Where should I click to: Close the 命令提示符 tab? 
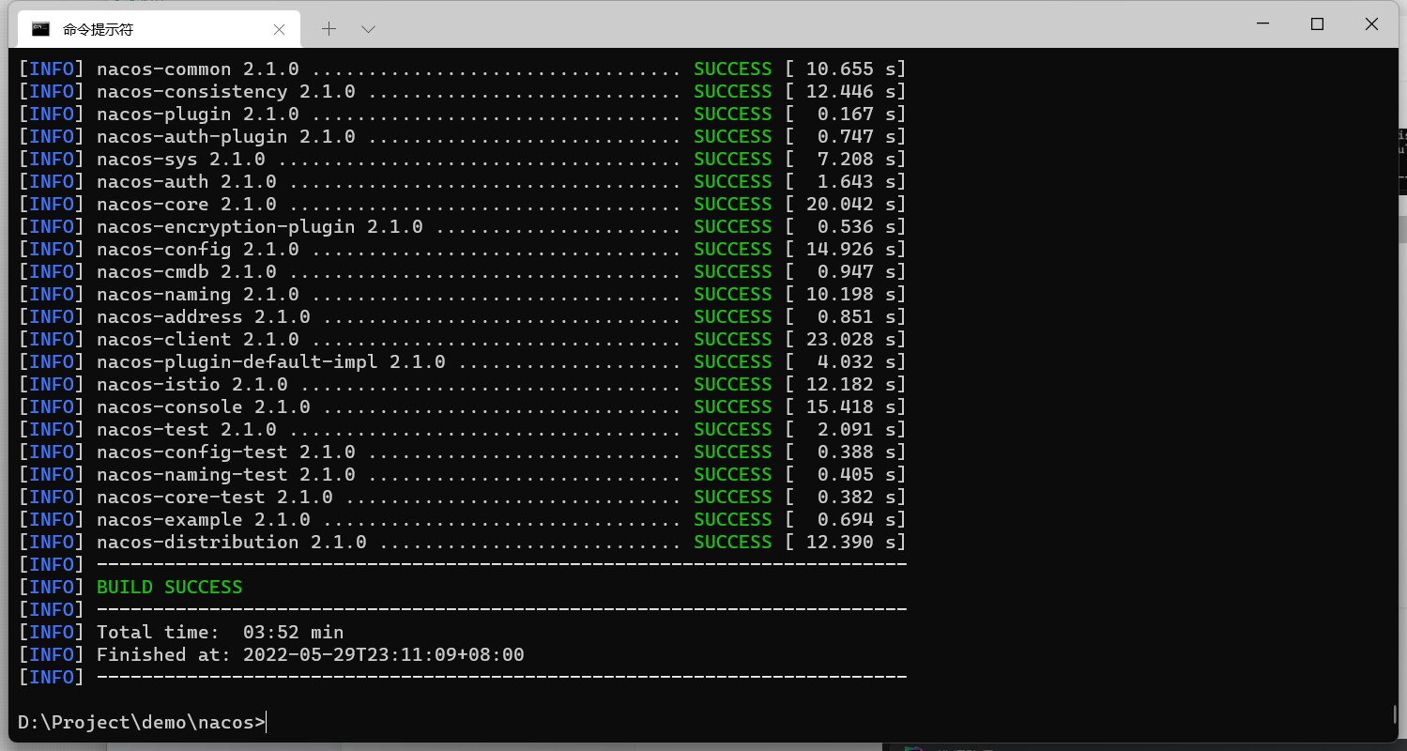point(279,29)
